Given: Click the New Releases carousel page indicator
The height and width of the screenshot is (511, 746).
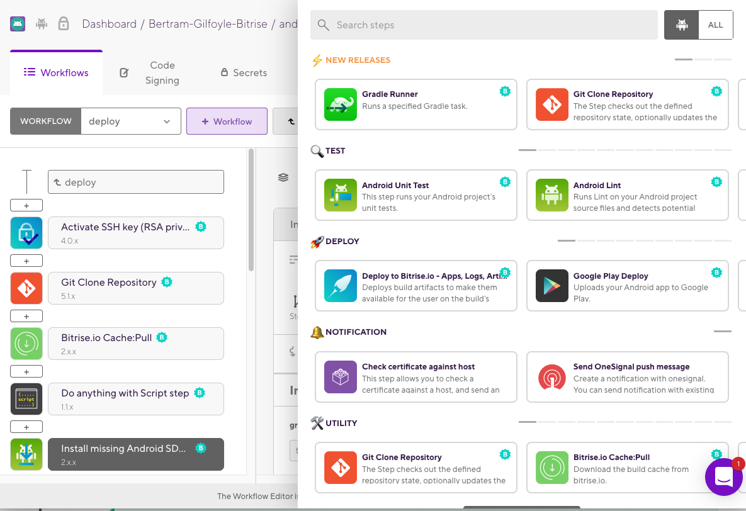Looking at the screenshot, I should pos(703,60).
